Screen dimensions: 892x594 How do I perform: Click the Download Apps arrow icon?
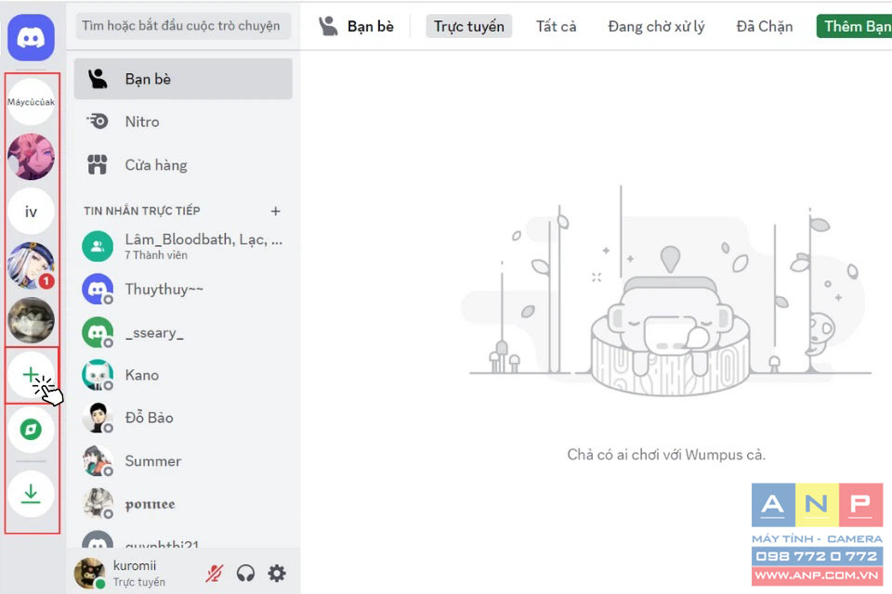pyautogui.click(x=31, y=494)
